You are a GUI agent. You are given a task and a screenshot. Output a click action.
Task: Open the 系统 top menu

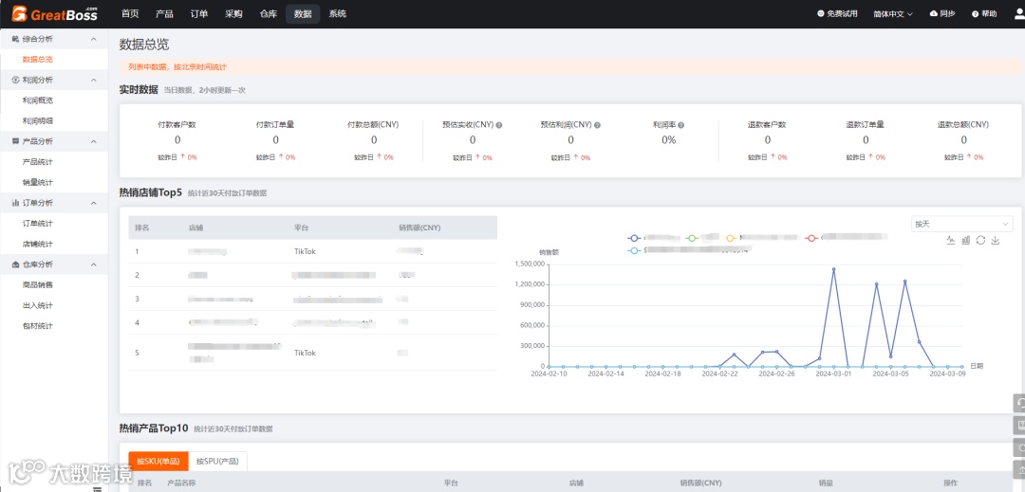tap(337, 13)
